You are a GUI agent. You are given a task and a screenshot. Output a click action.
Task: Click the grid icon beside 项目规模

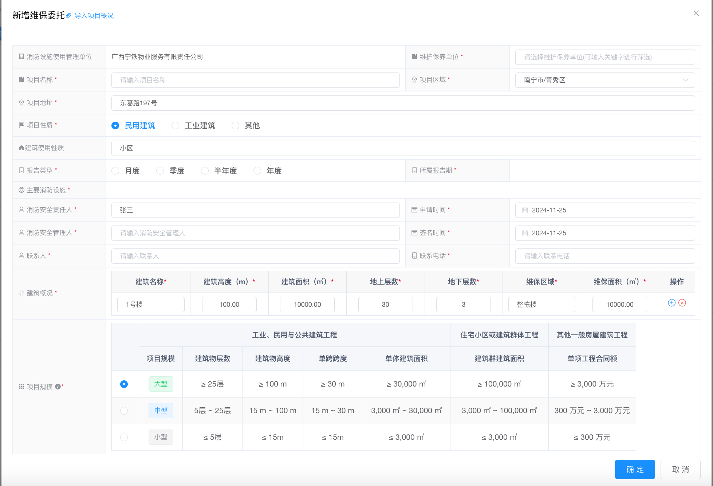point(21,387)
